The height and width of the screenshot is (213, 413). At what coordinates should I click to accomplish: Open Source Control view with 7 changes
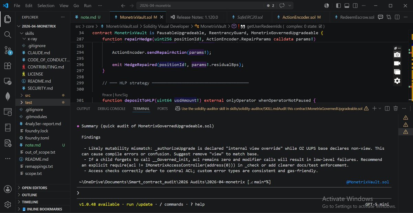(x=8, y=51)
